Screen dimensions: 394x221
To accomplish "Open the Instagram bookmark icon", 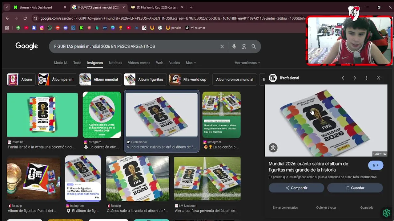I will coord(42,28).
